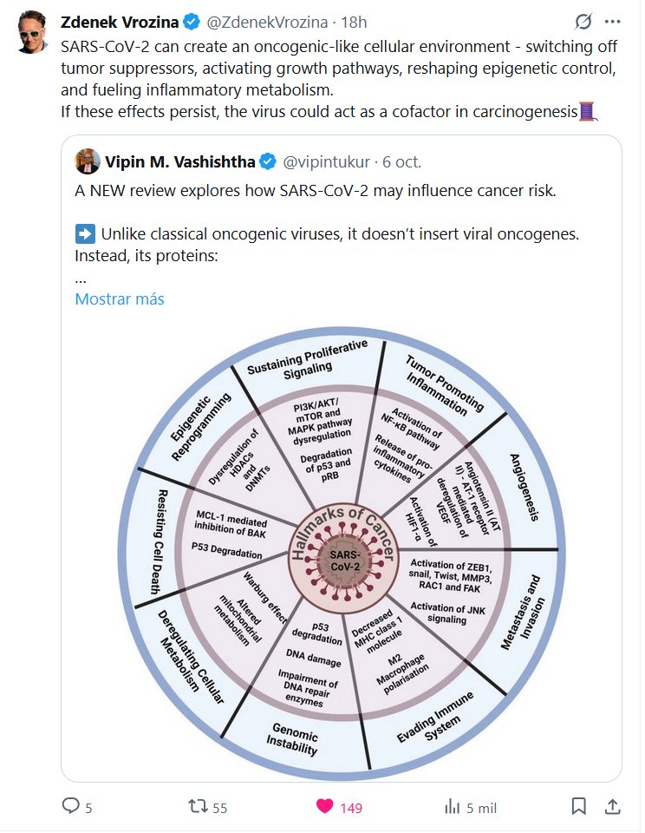Toggle the pink like heart
The width and height of the screenshot is (645, 833).
coord(325,806)
